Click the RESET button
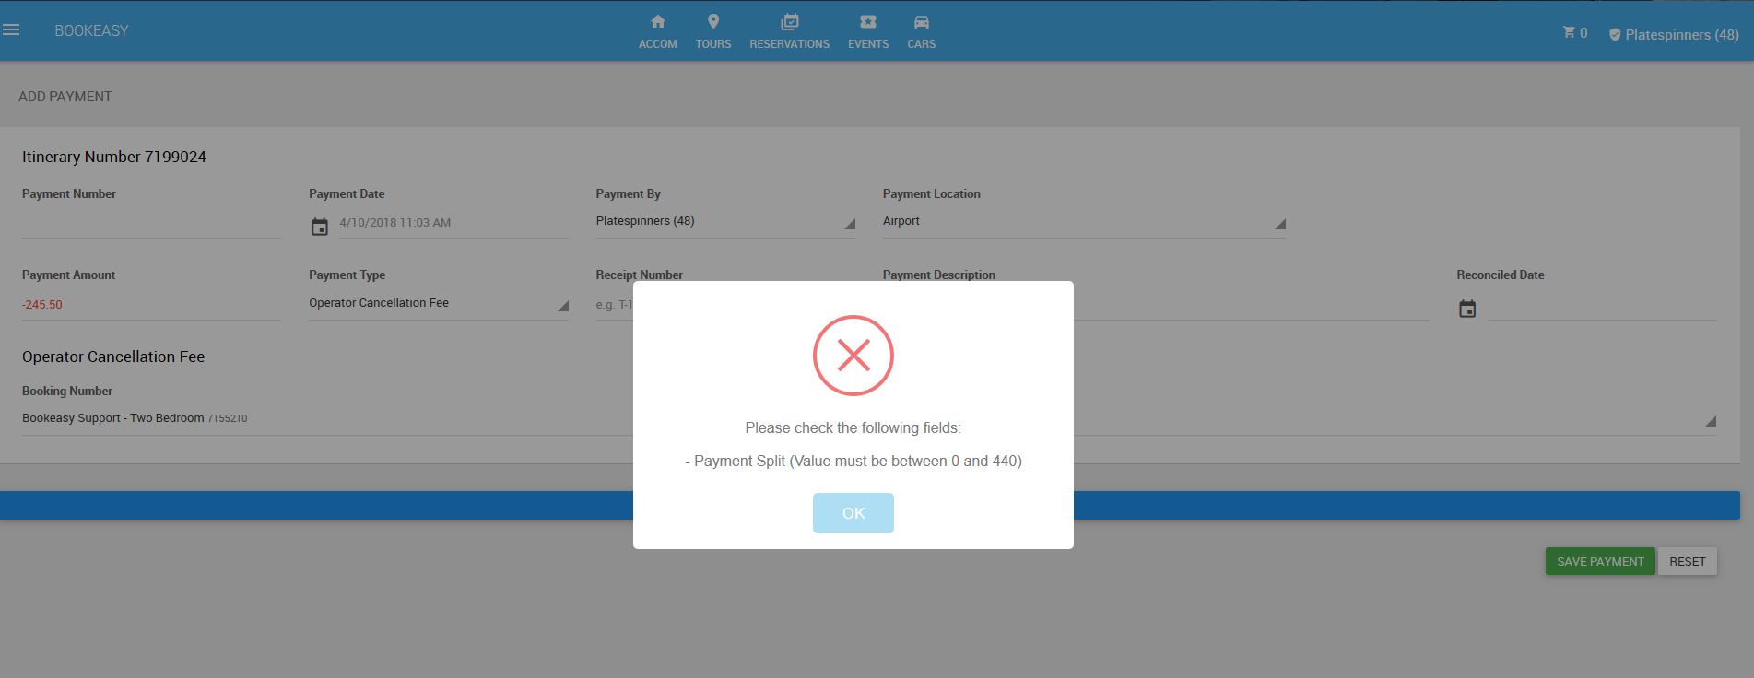This screenshot has width=1754, height=678. click(1687, 561)
